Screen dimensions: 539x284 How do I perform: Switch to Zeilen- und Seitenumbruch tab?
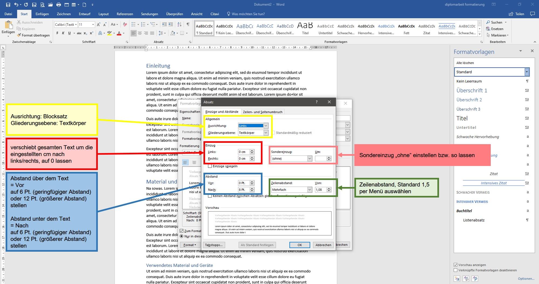(262, 112)
